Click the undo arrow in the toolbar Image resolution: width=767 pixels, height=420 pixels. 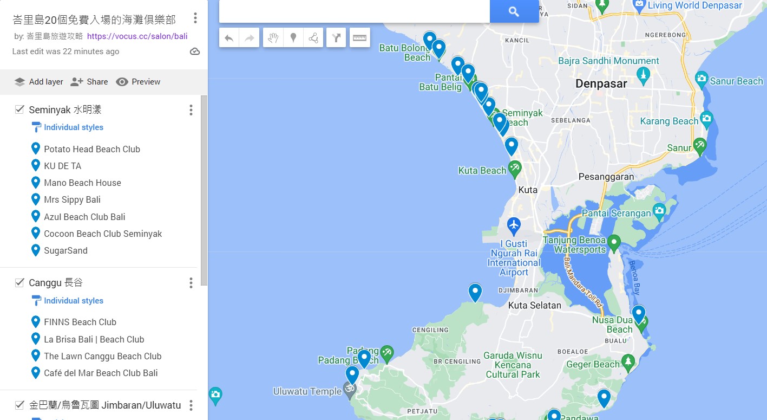[x=229, y=38]
